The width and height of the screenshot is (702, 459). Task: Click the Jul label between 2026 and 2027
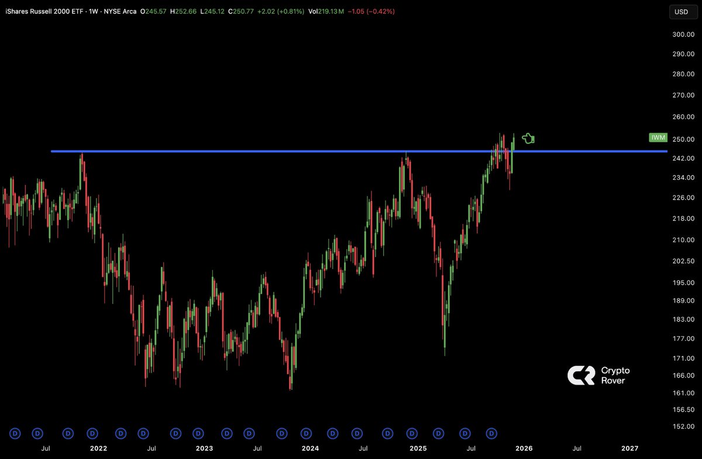pos(577,448)
